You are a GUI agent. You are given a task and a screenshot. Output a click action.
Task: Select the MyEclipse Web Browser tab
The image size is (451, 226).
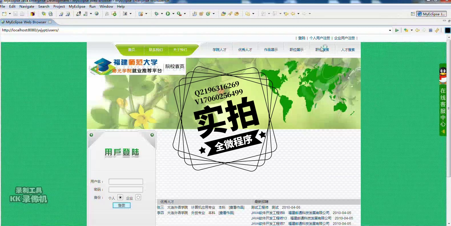point(26,22)
